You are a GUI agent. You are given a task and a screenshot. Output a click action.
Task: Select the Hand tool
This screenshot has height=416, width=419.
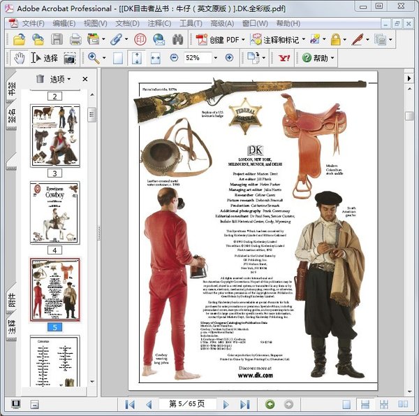click(x=19, y=58)
